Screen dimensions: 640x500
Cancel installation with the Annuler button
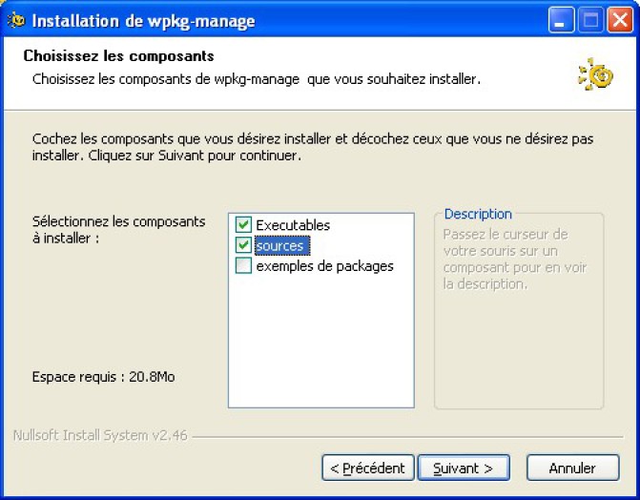click(x=572, y=469)
